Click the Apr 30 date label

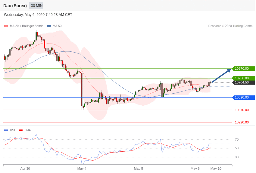[25, 168]
